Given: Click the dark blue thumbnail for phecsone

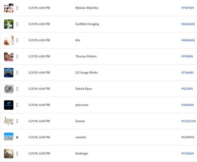Looking at the screenshot, I should 9,105.
